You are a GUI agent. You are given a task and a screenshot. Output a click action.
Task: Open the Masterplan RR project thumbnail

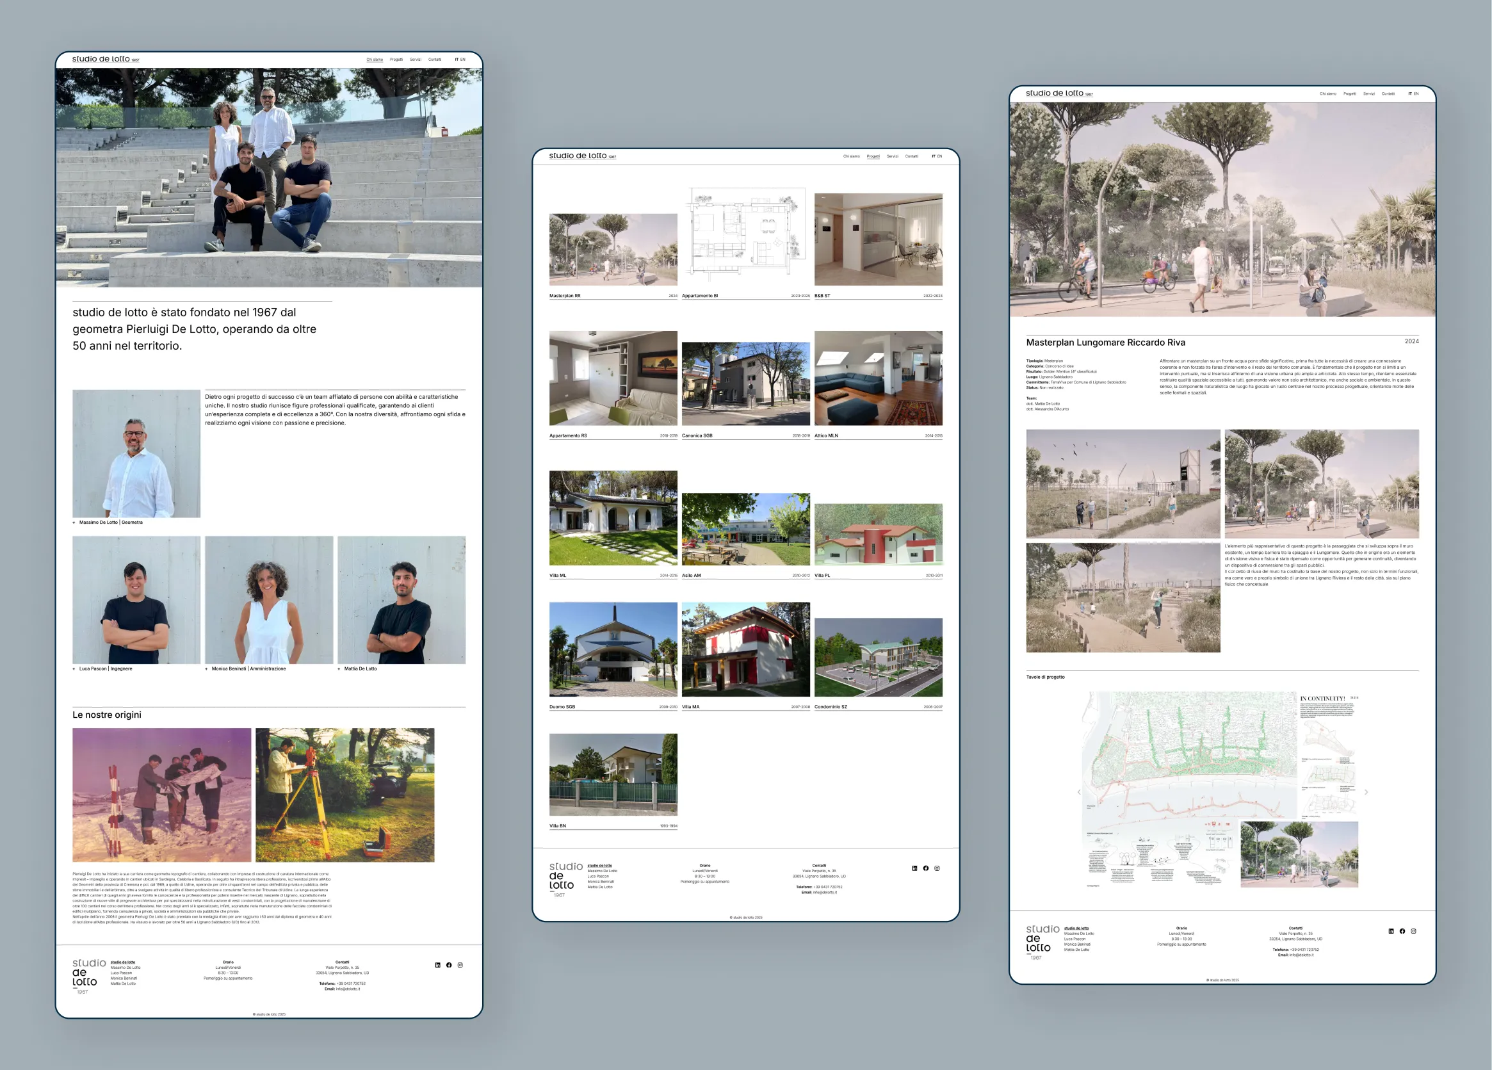click(x=612, y=249)
